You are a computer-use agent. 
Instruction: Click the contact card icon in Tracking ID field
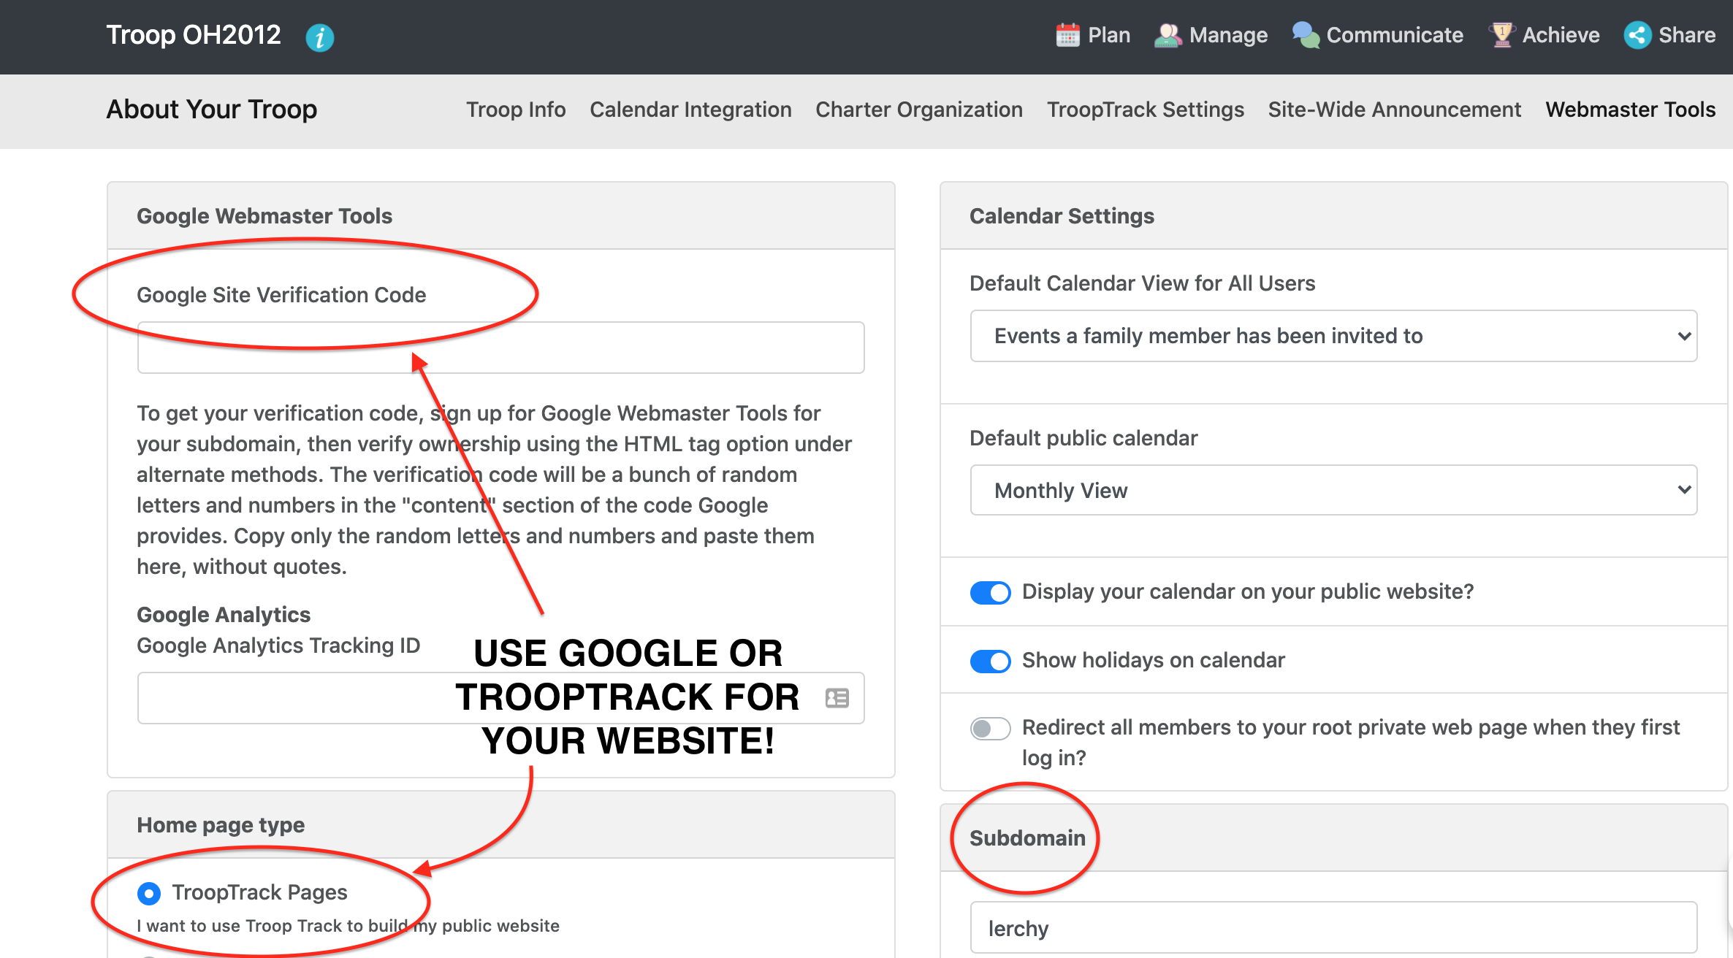(x=837, y=698)
